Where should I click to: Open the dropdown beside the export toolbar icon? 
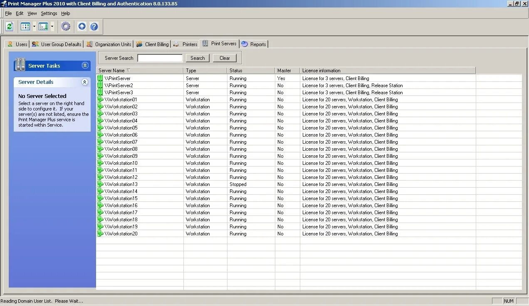(52, 26)
